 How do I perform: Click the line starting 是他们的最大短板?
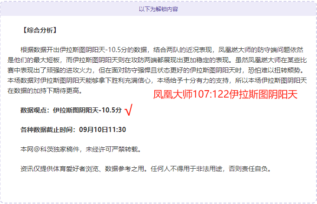(x=157, y=60)
